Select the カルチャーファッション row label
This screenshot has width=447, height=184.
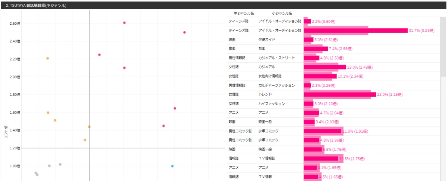tap(277, 85)
